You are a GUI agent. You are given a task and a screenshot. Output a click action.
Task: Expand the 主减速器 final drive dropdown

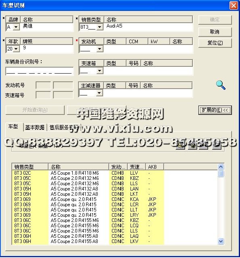point(99,93)
